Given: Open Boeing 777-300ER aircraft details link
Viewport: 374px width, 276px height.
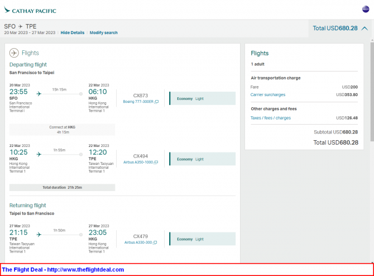Looking at the screenshot, I should coord(138,102).
